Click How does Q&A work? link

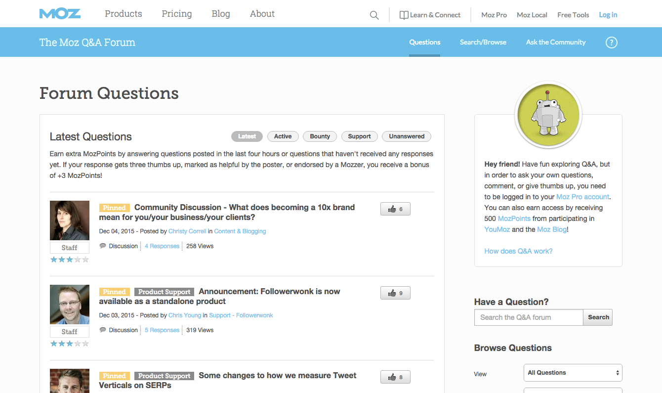(519, 251)
